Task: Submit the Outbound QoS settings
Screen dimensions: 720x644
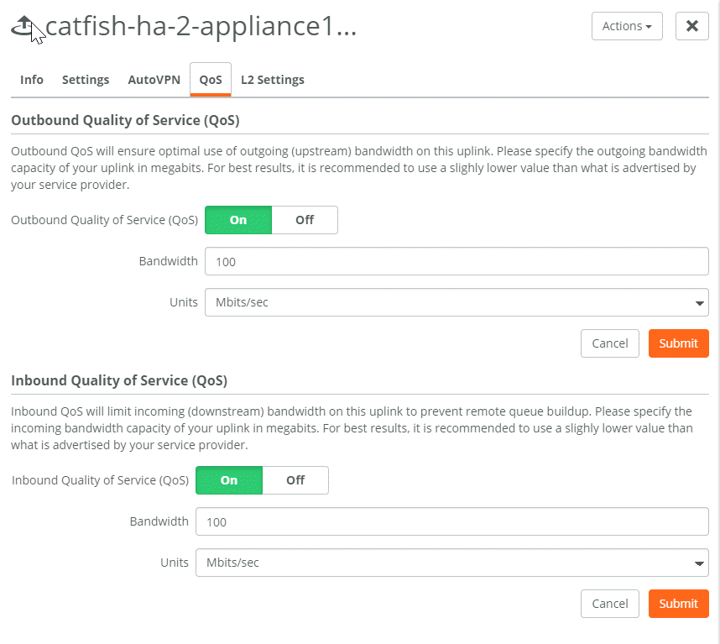Action: (679, 343)
